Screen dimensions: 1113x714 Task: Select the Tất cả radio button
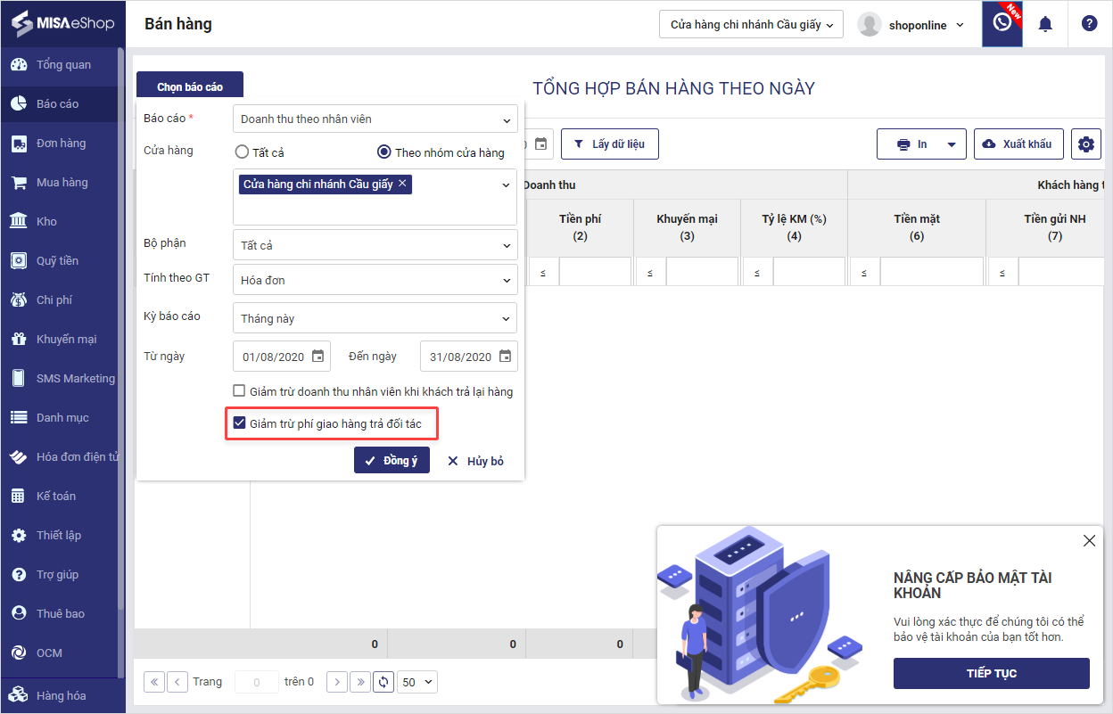(242, 152)
